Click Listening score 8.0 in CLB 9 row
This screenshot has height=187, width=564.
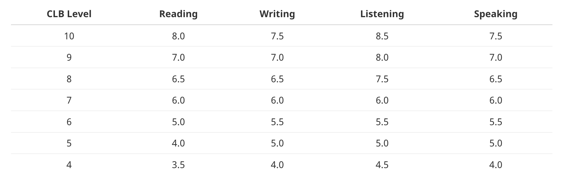click(x=382, y=57)
